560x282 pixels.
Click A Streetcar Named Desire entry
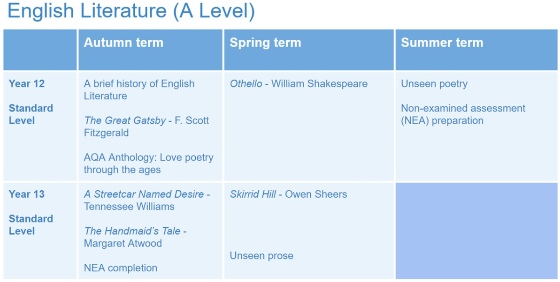147,200
